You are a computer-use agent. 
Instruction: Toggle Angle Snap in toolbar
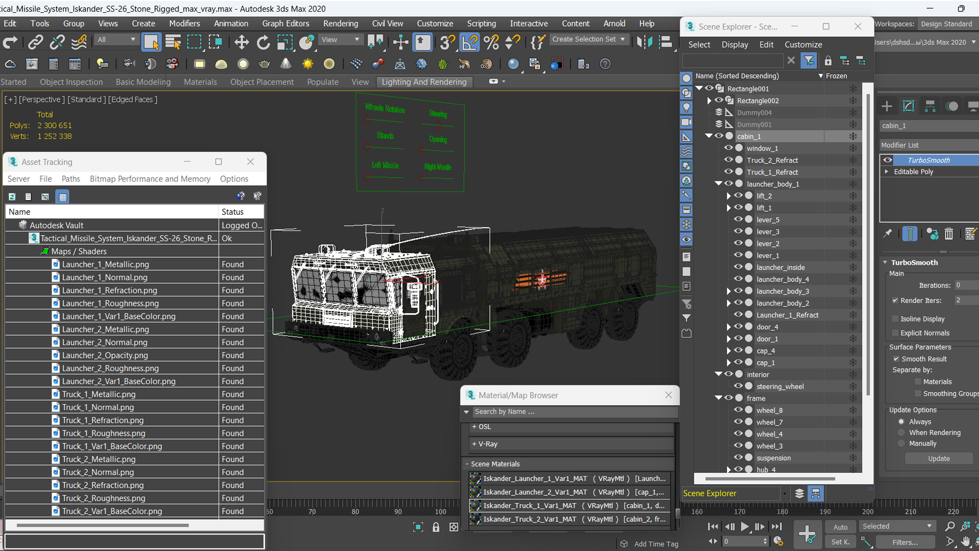tap(469, 42)
